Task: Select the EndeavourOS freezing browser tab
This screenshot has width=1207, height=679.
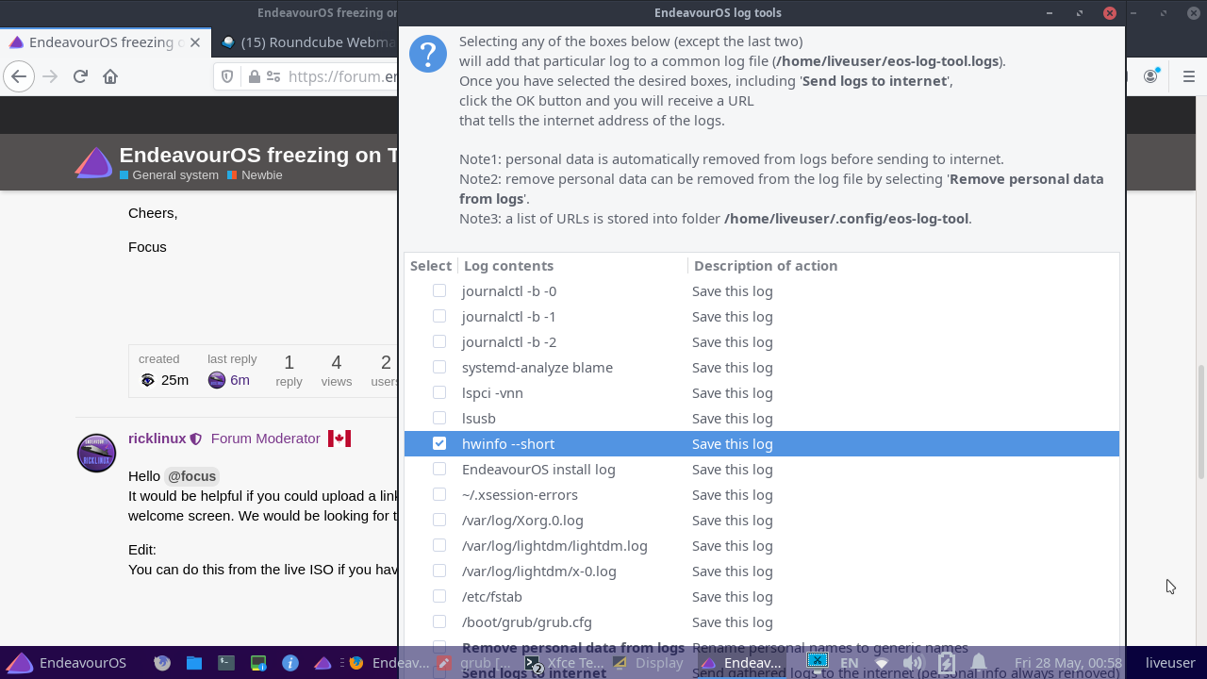Action: tap(104, 42)
